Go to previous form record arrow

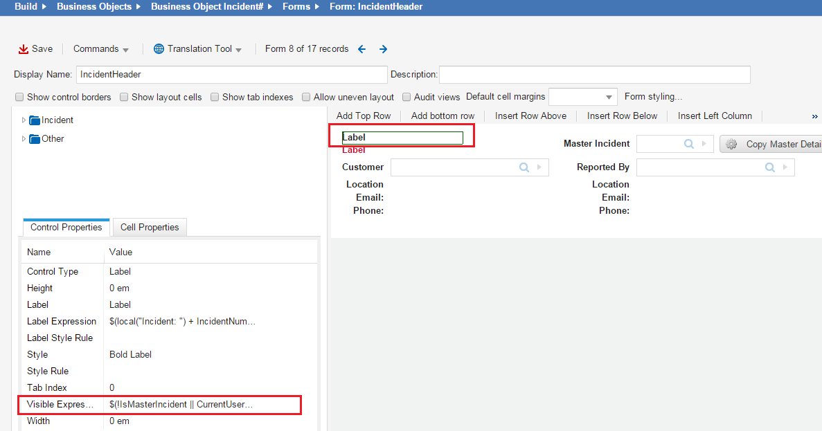click(x=361, y=49)
